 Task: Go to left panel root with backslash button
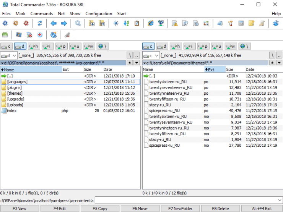pyautogui.click(x=130, y=55)
